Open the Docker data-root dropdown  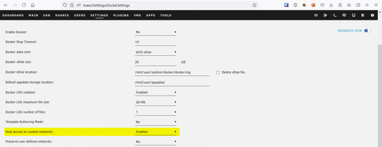[155, 52]
